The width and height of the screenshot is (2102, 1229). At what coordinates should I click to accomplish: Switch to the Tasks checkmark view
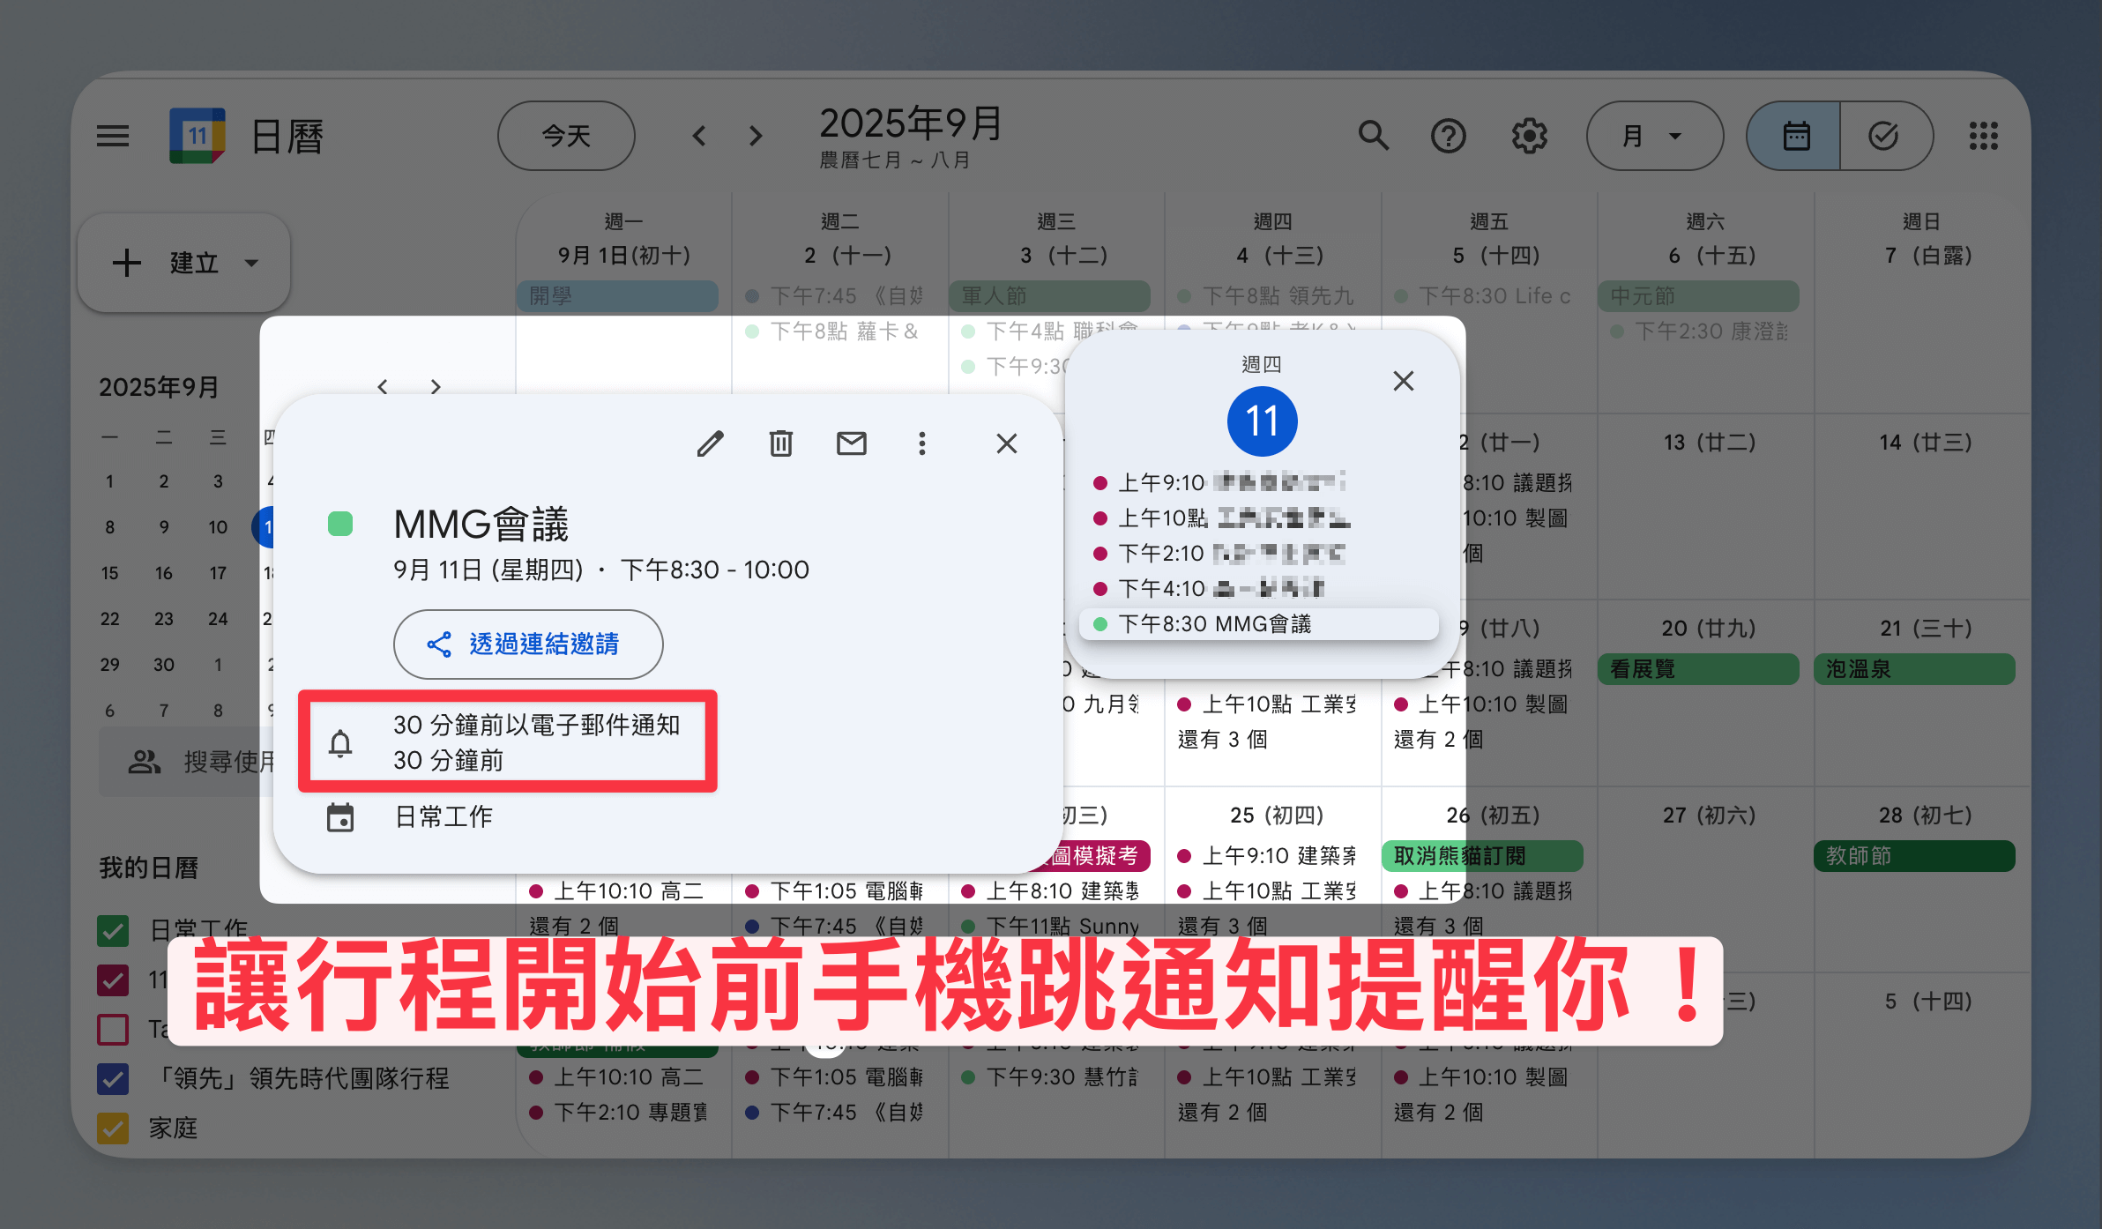tap(1883, 136)
